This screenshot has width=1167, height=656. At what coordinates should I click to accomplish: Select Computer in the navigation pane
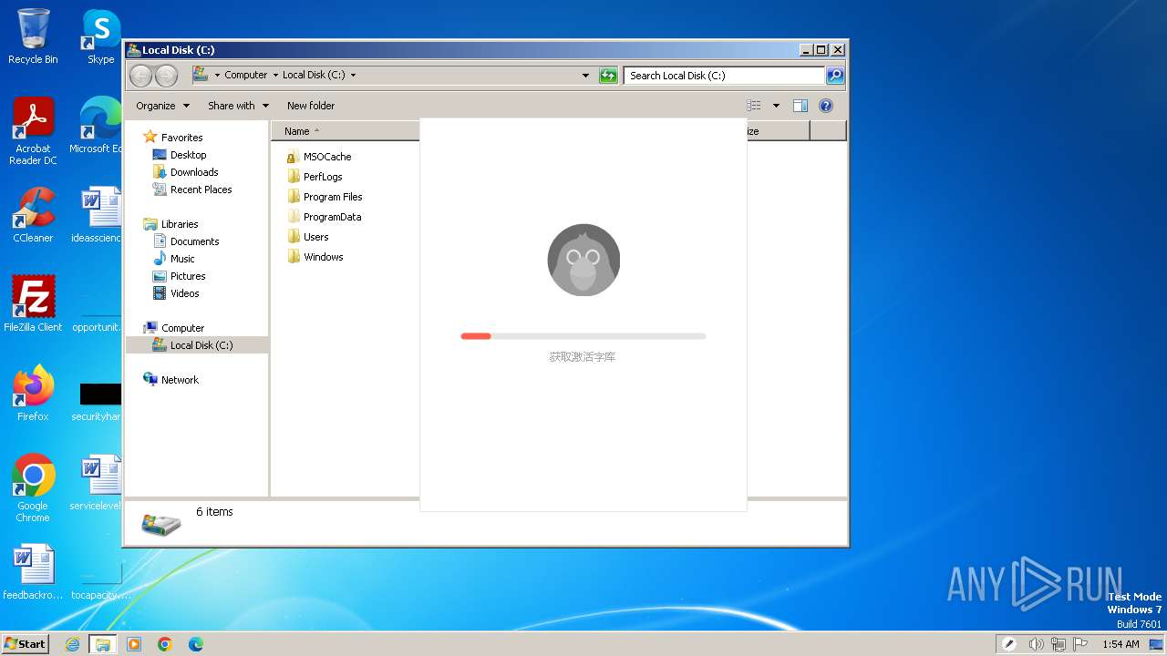[173, 328]
